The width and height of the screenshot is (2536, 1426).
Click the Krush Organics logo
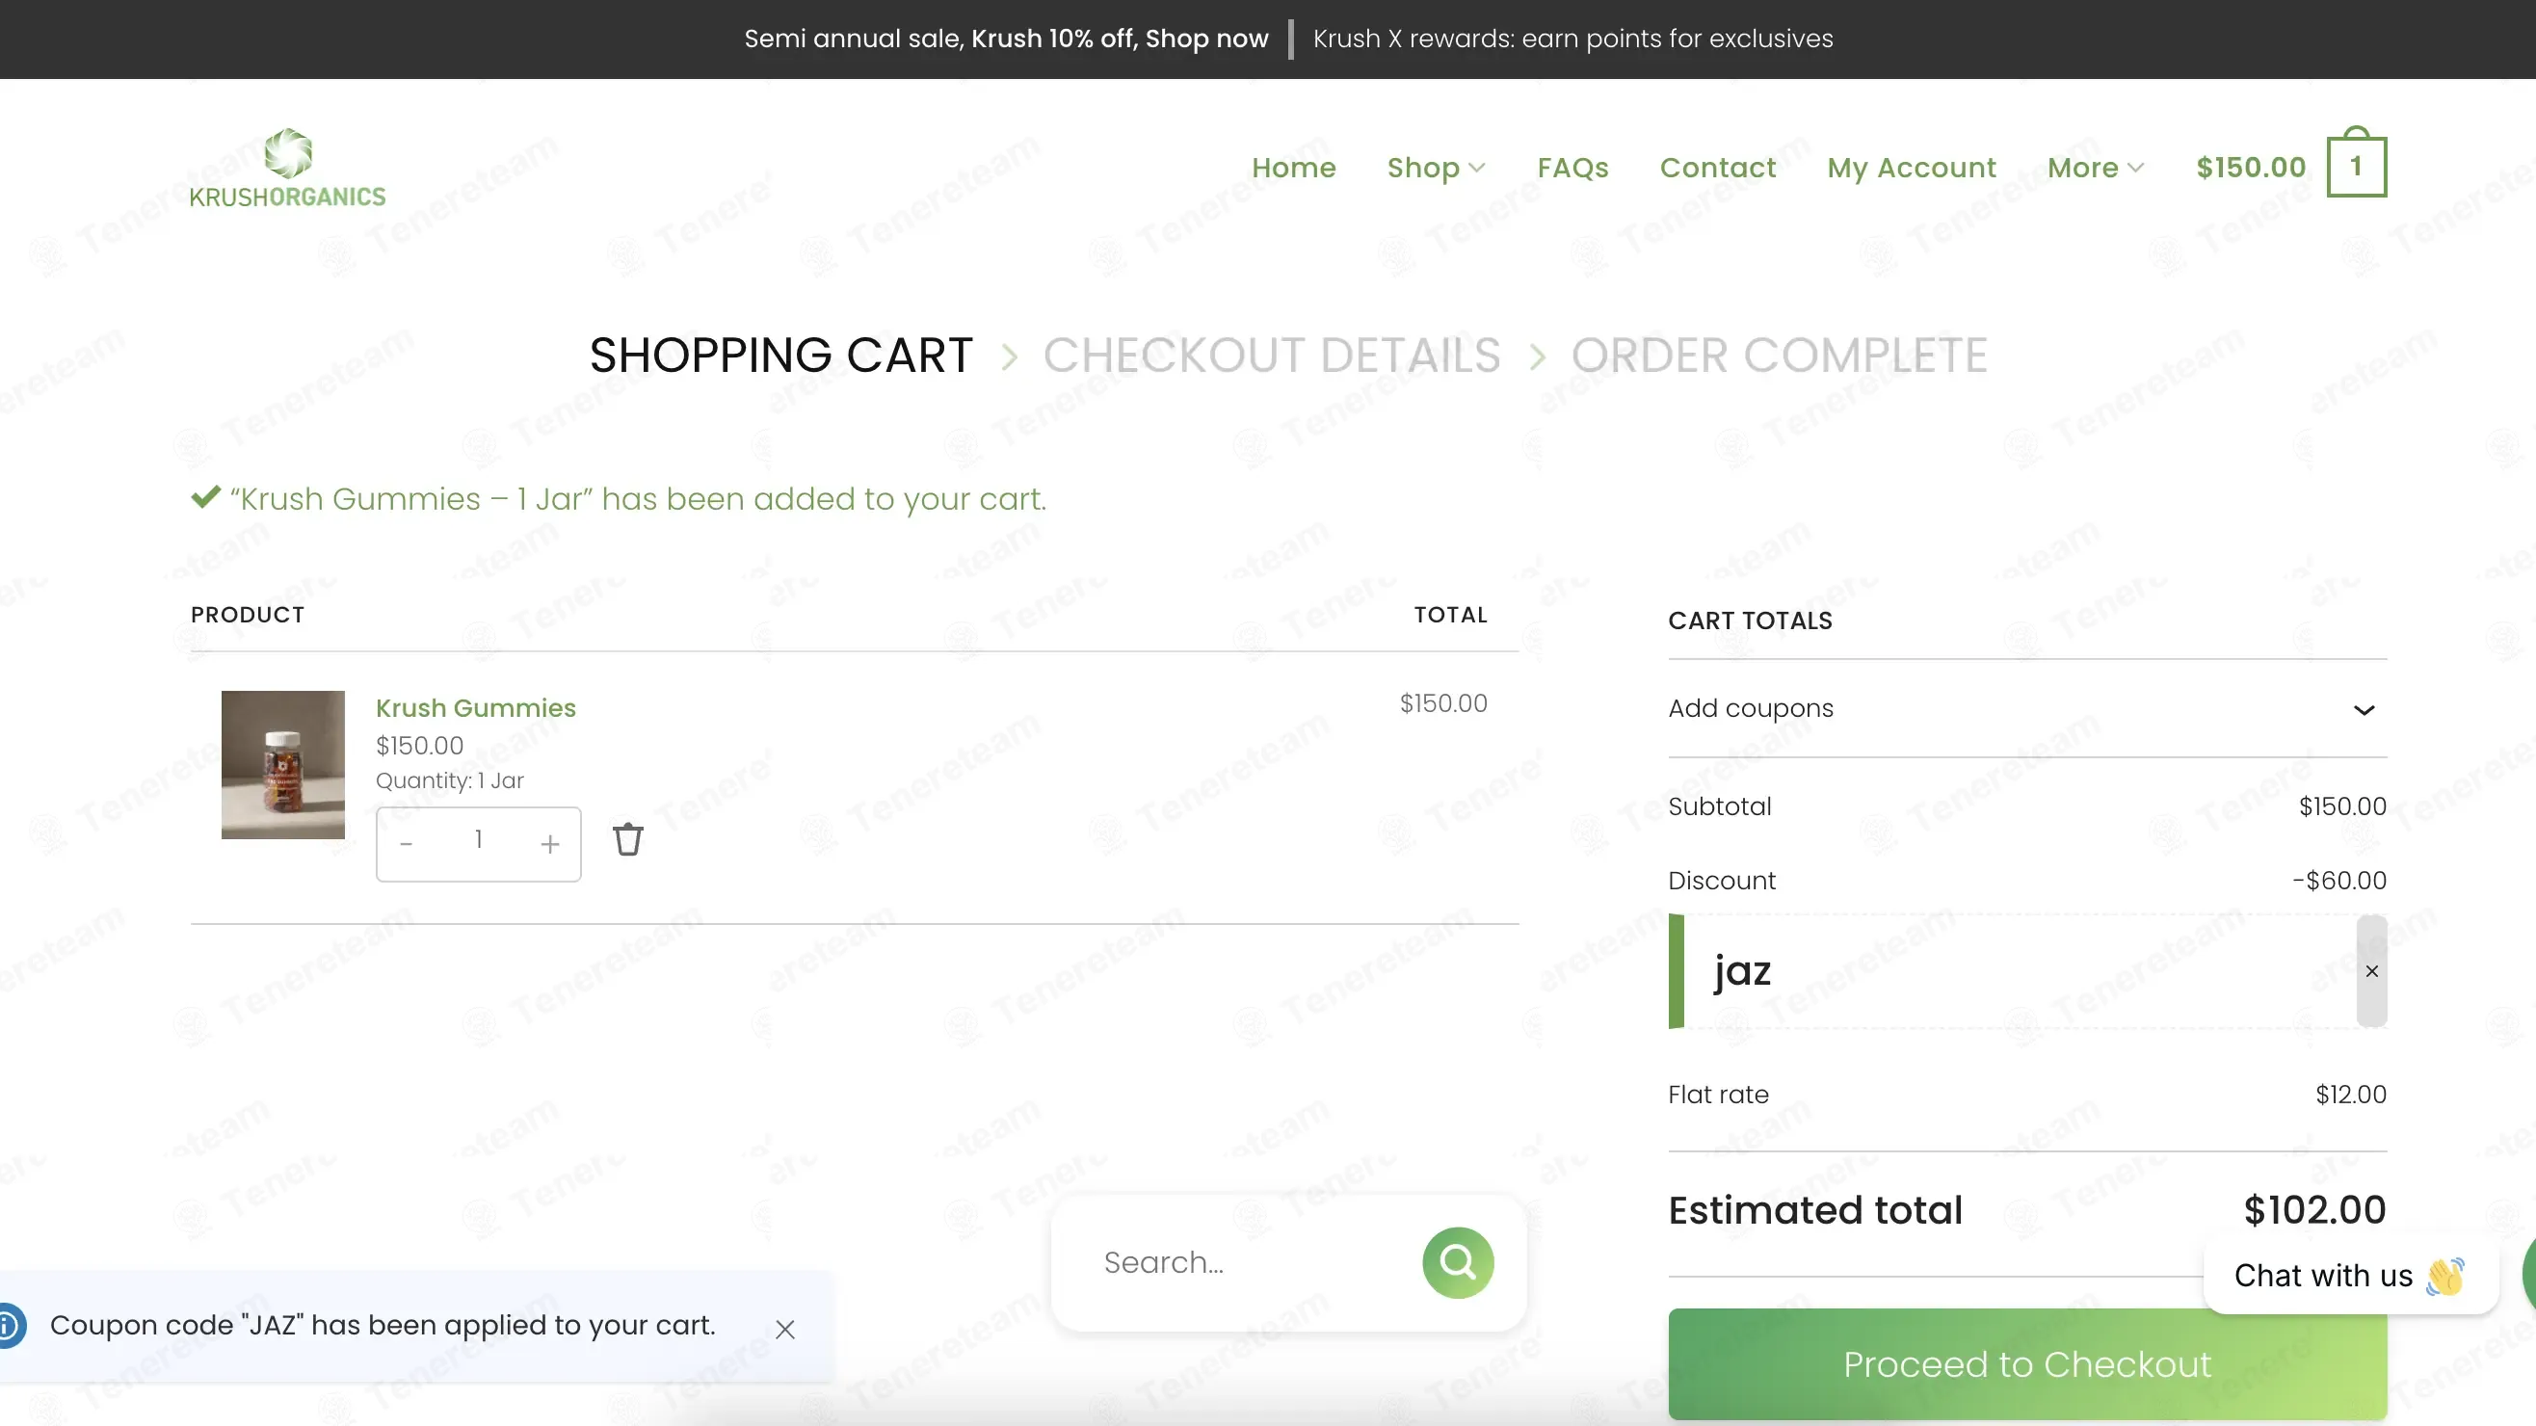(287, 168)
